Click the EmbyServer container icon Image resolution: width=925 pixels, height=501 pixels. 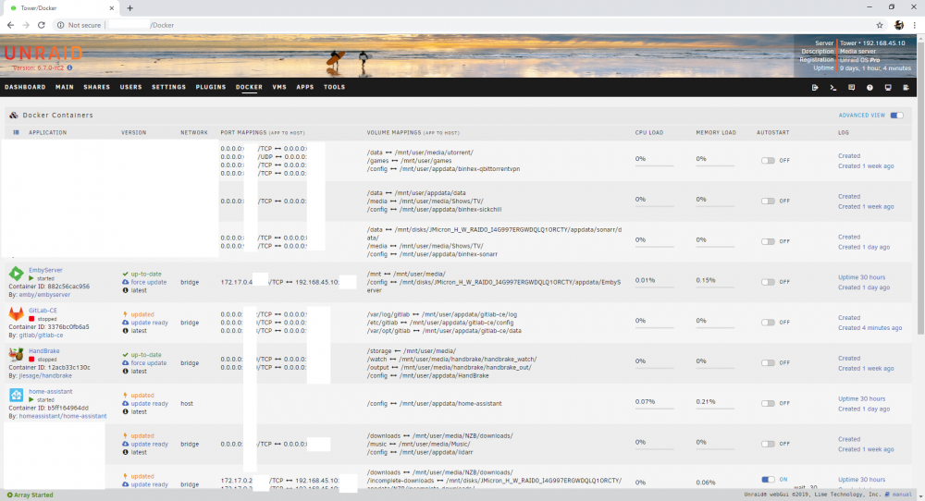click(x=16, y=274)
